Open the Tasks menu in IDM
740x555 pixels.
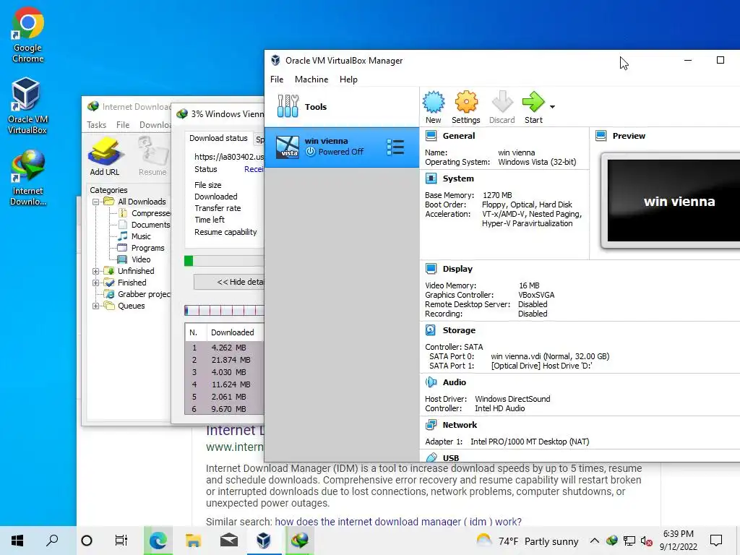(x=96, y=124)
